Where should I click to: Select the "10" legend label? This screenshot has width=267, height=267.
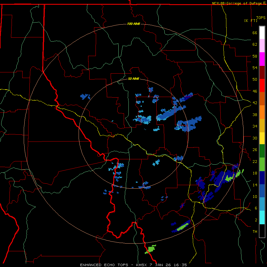pyautogui.click(x=255, y=196)
